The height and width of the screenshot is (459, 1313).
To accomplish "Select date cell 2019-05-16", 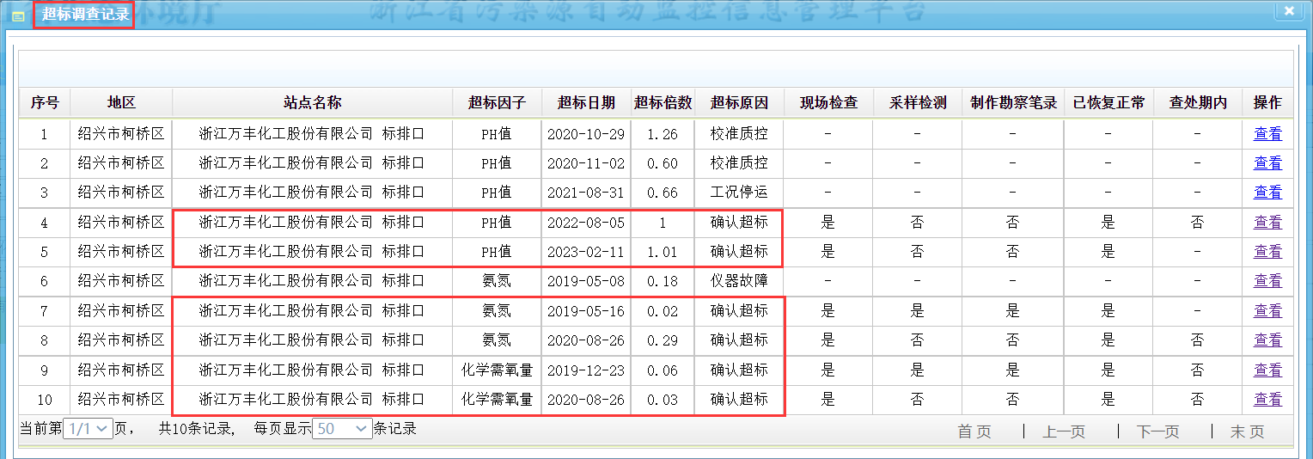I will pos(586,311).
